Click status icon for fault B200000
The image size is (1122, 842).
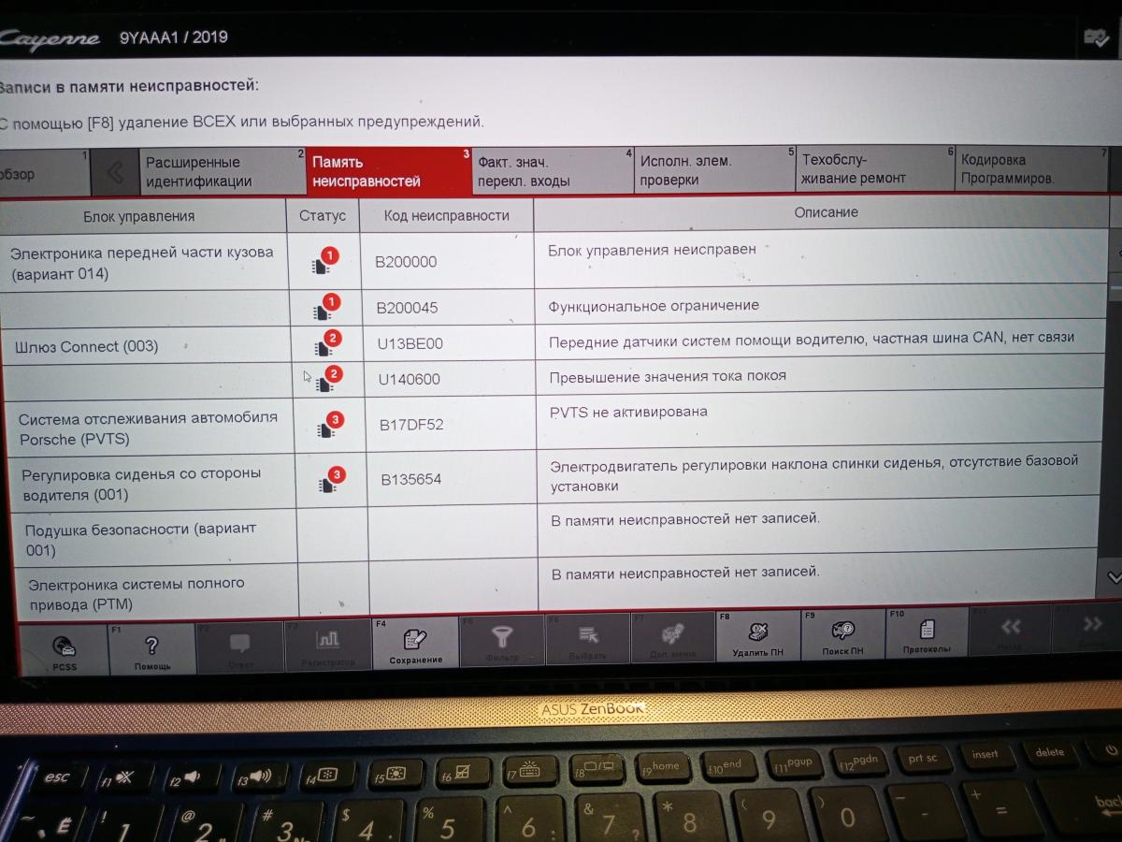click(x=323, y=262)
